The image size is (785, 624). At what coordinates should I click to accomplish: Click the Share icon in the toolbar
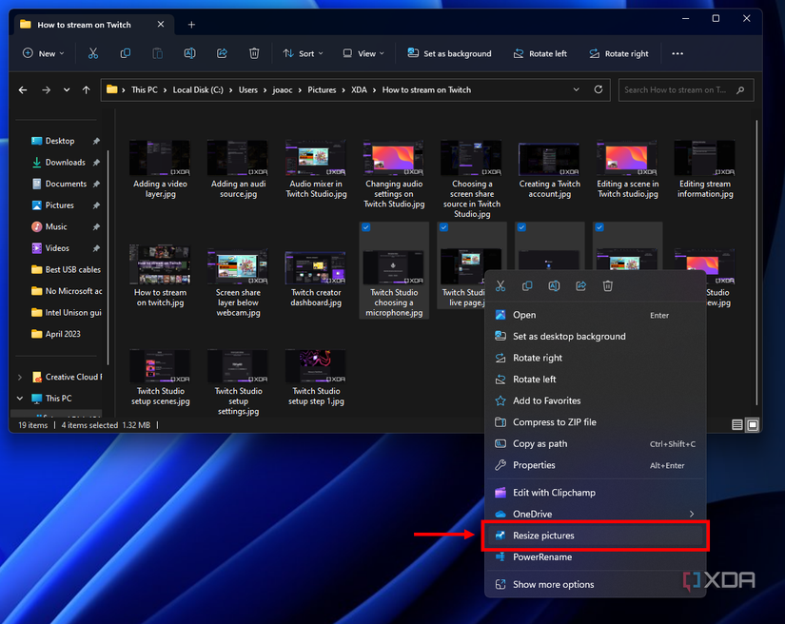click(x=222, y=53)
